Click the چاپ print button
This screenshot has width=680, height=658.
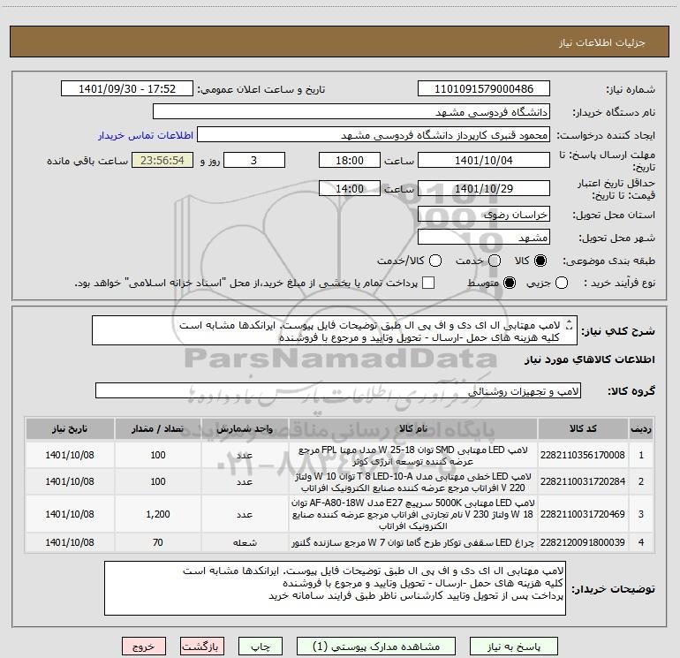point(261,647)
